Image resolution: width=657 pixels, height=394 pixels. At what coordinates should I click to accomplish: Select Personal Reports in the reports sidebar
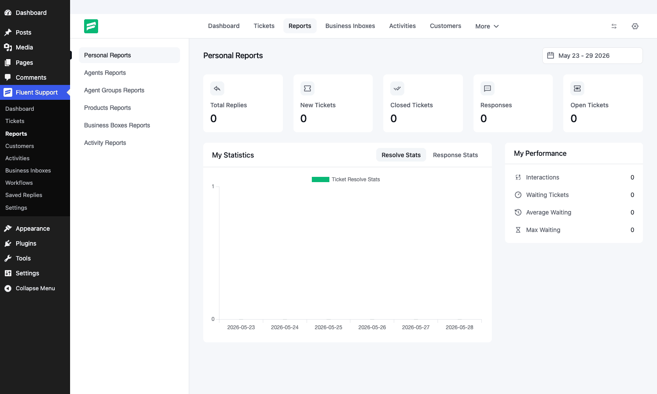(129, 55)
